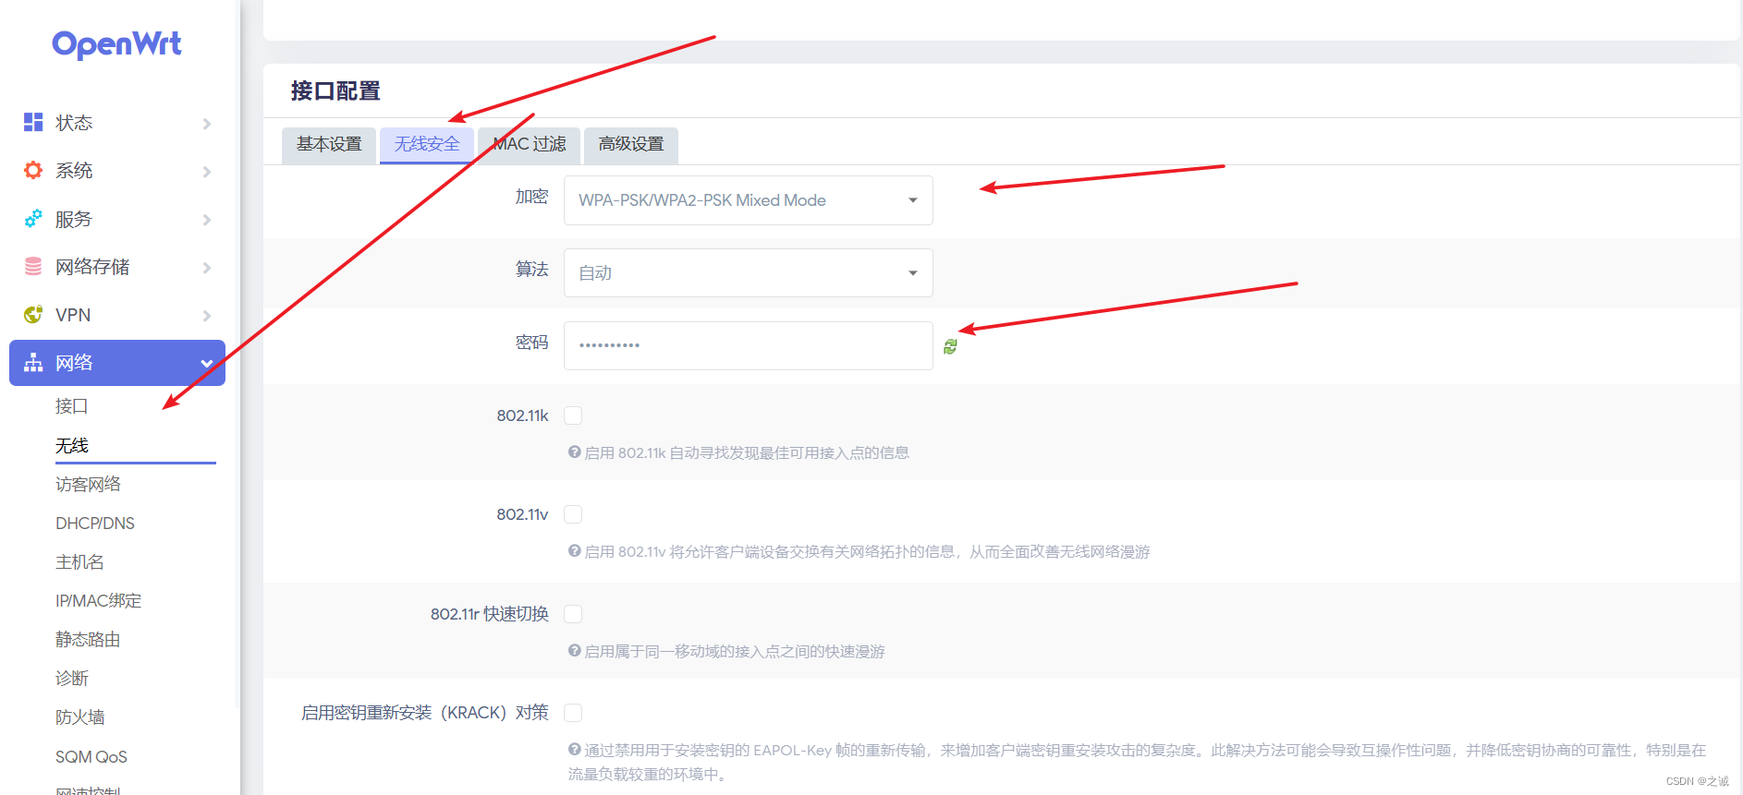Expand the 状态 menu chevron
The height and width of the screenshot is (795, 1743).
coord(207,124)
